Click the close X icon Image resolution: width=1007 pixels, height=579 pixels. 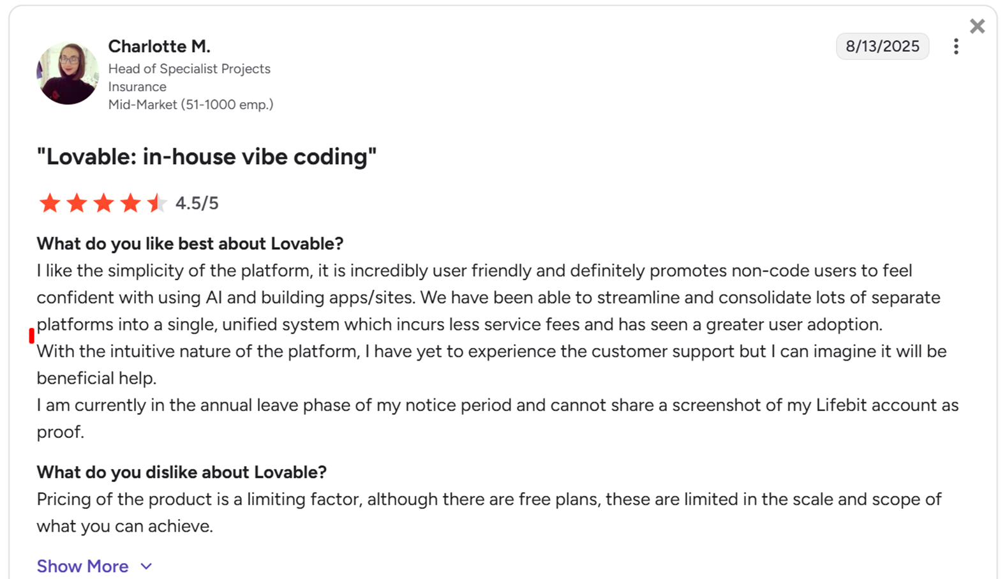977,26
